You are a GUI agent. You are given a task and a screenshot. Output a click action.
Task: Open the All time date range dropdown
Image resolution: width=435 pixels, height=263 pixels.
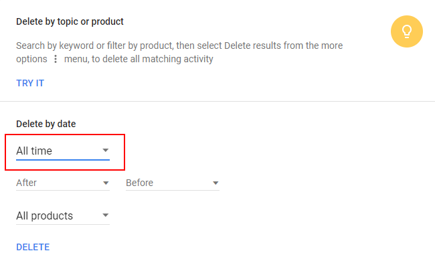63,151
